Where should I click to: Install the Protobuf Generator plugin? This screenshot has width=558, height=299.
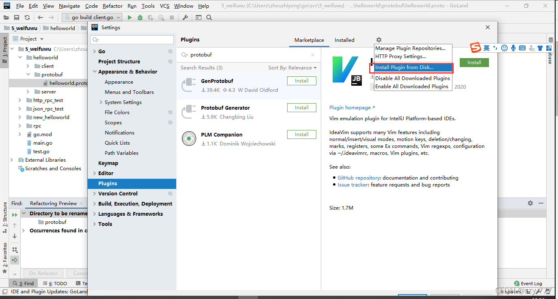(302, 108)
